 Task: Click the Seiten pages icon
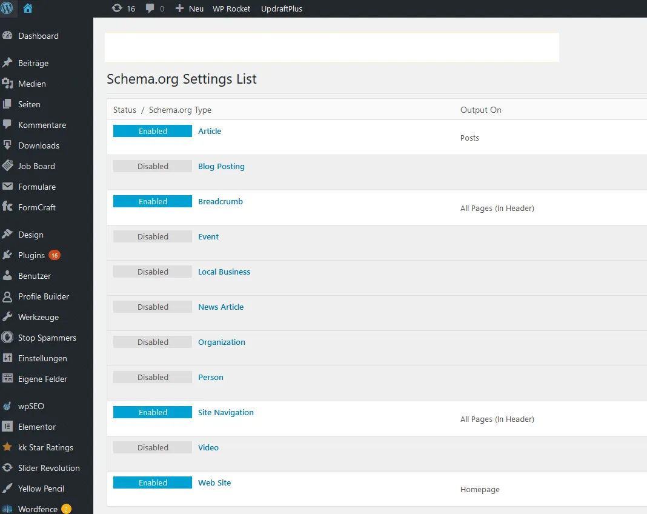point(7,104)
